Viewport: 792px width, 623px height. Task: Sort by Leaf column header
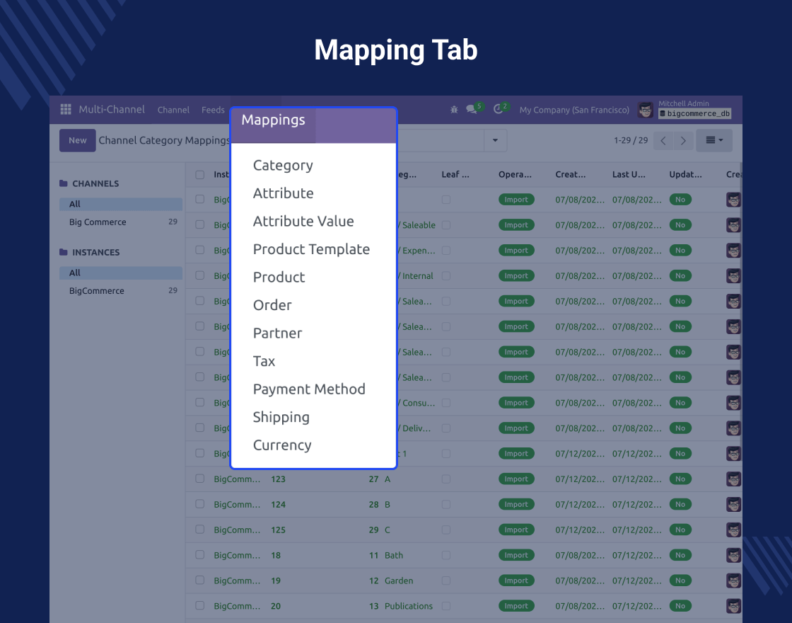pos(455,174)
